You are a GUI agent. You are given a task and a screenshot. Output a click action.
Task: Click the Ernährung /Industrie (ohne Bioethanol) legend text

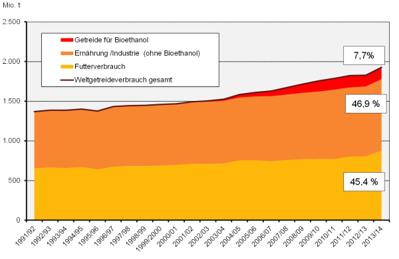point(137,53)
